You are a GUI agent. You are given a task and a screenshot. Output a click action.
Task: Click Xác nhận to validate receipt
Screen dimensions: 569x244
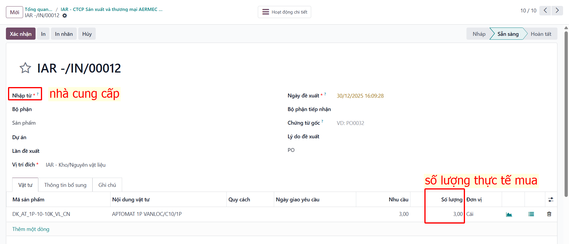coord(21,34)
